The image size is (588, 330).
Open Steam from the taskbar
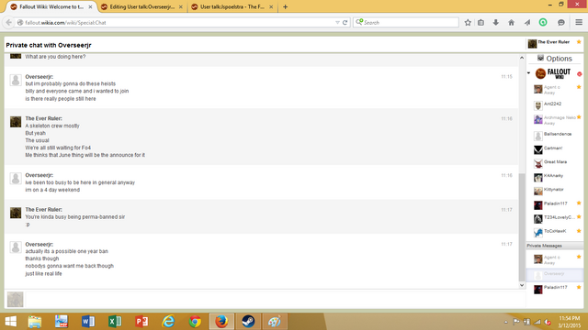pos(248,322)
